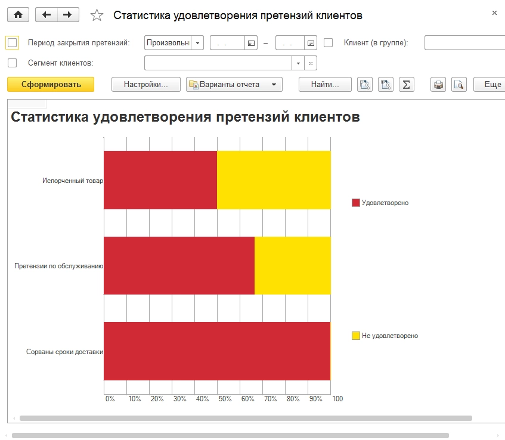Click the sum (sigma) icon

407,85
